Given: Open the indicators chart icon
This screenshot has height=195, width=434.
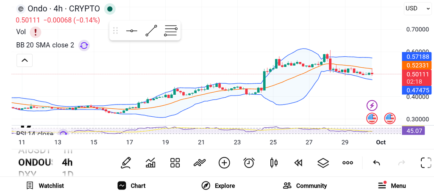Looking at the screenshot, I should pyautogui.click(x=150, y=163).
